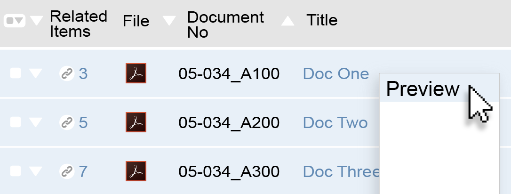The height and width of the screenshot is (194, 511).
Task: Open the header dropdown arrow before Related Items
Action: [37, 21]
